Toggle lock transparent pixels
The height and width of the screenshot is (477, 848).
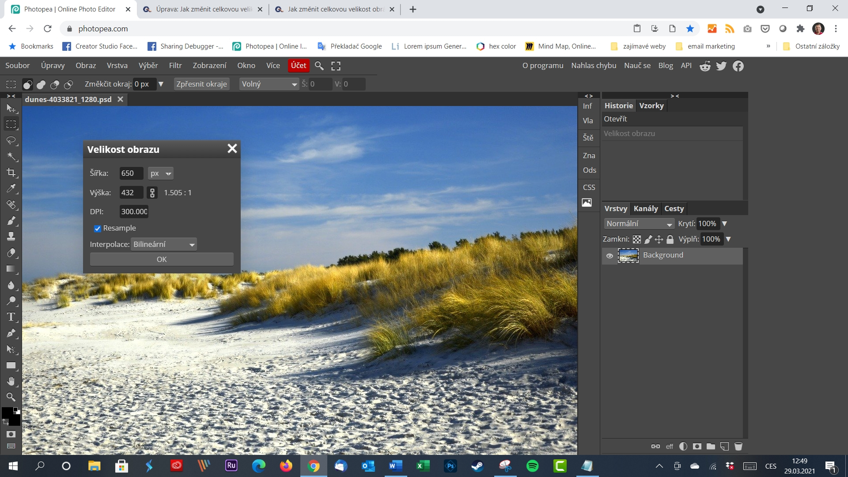tap(637, 239)
